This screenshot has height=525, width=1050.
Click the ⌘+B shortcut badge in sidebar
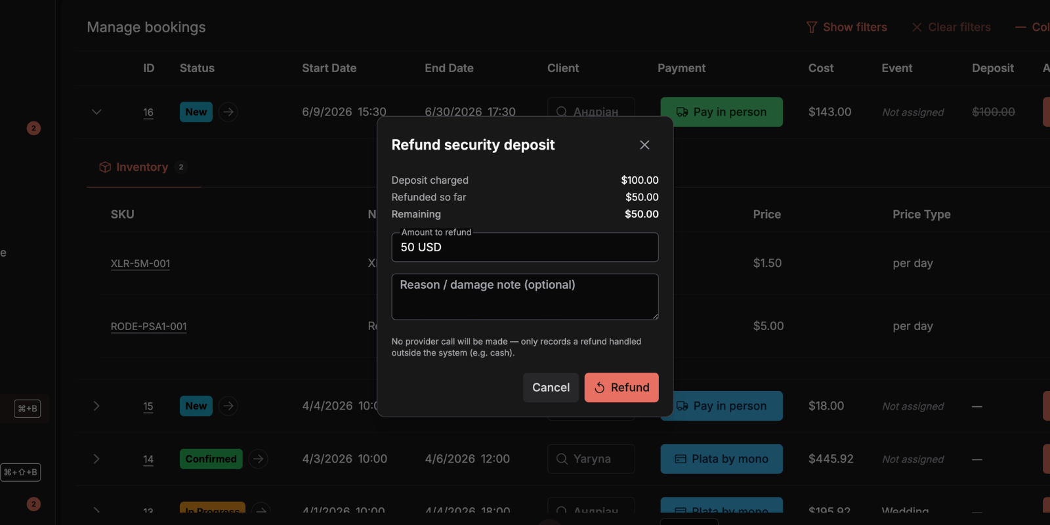28,409
